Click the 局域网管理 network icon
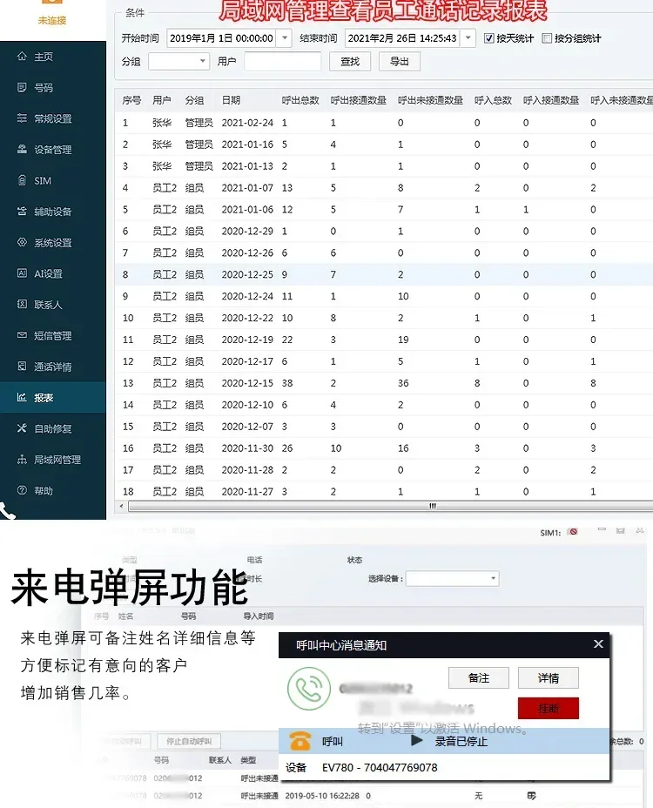 (x=22, y=459)
